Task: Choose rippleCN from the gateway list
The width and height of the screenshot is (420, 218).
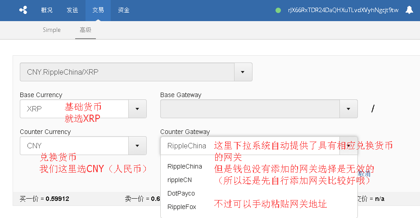Action: (179, 180)
